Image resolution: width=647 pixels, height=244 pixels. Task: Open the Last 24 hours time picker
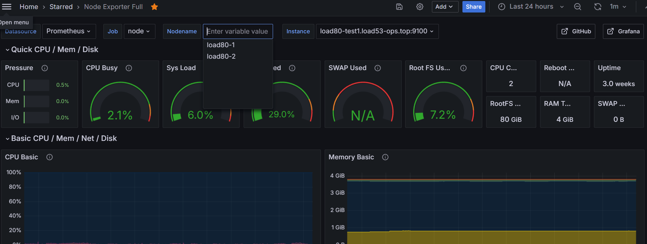click(x=531, y=7)
